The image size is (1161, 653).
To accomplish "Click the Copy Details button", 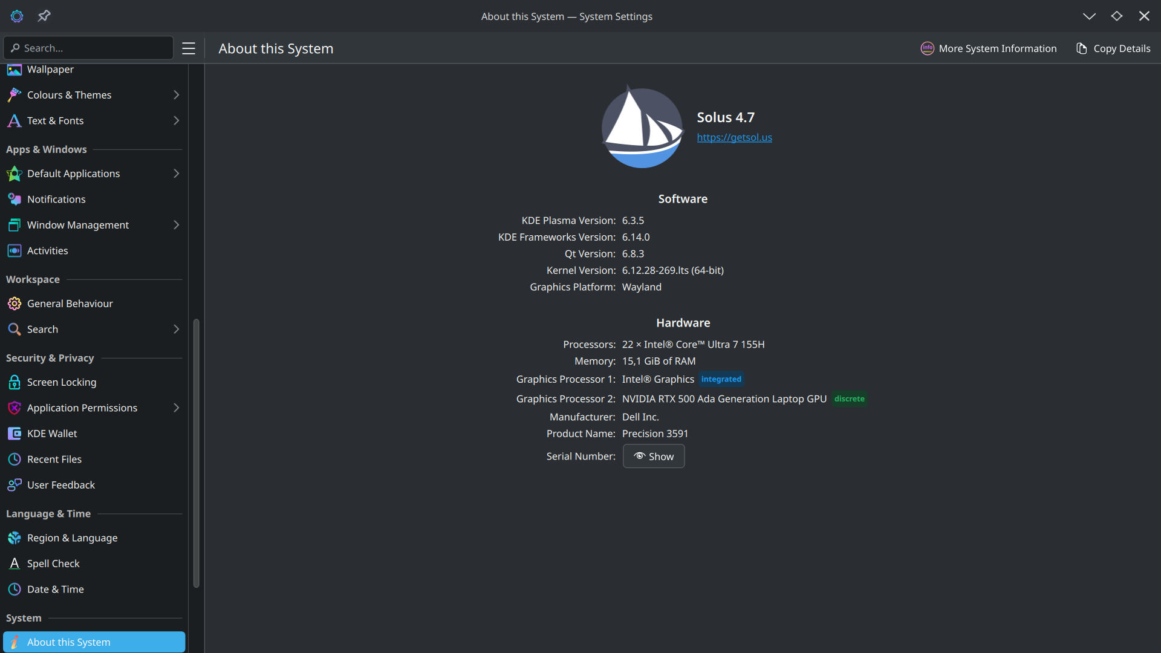I will 1113,48.
